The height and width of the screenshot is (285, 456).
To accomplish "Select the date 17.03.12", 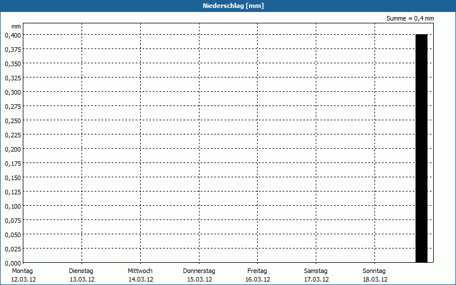I will [x=316, y=280].
